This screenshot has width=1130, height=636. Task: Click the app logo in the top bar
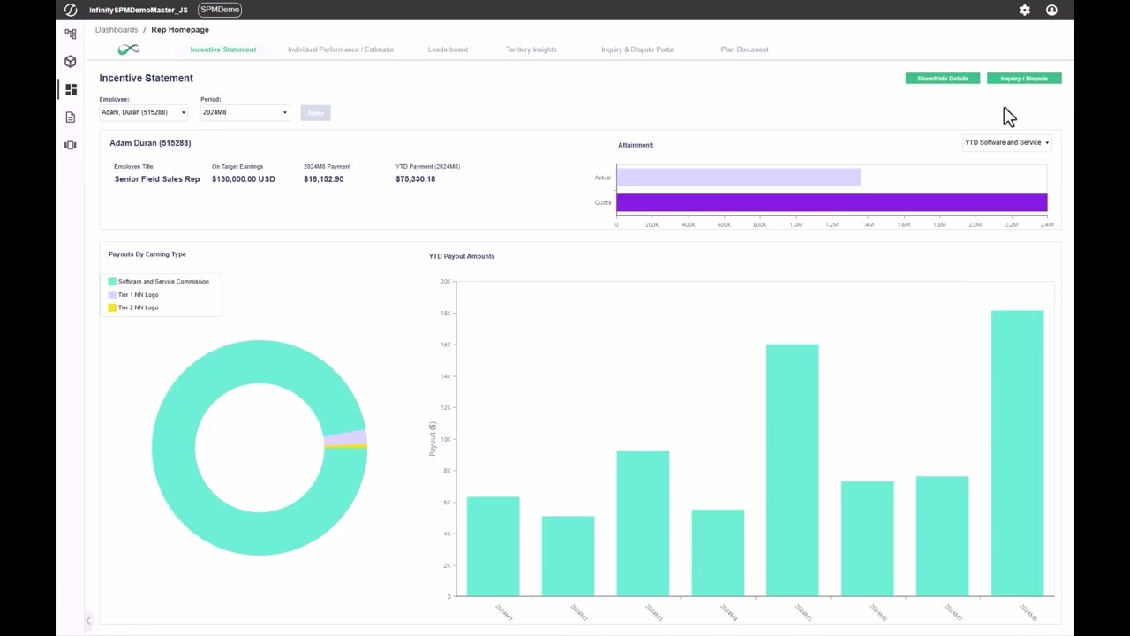71,10
